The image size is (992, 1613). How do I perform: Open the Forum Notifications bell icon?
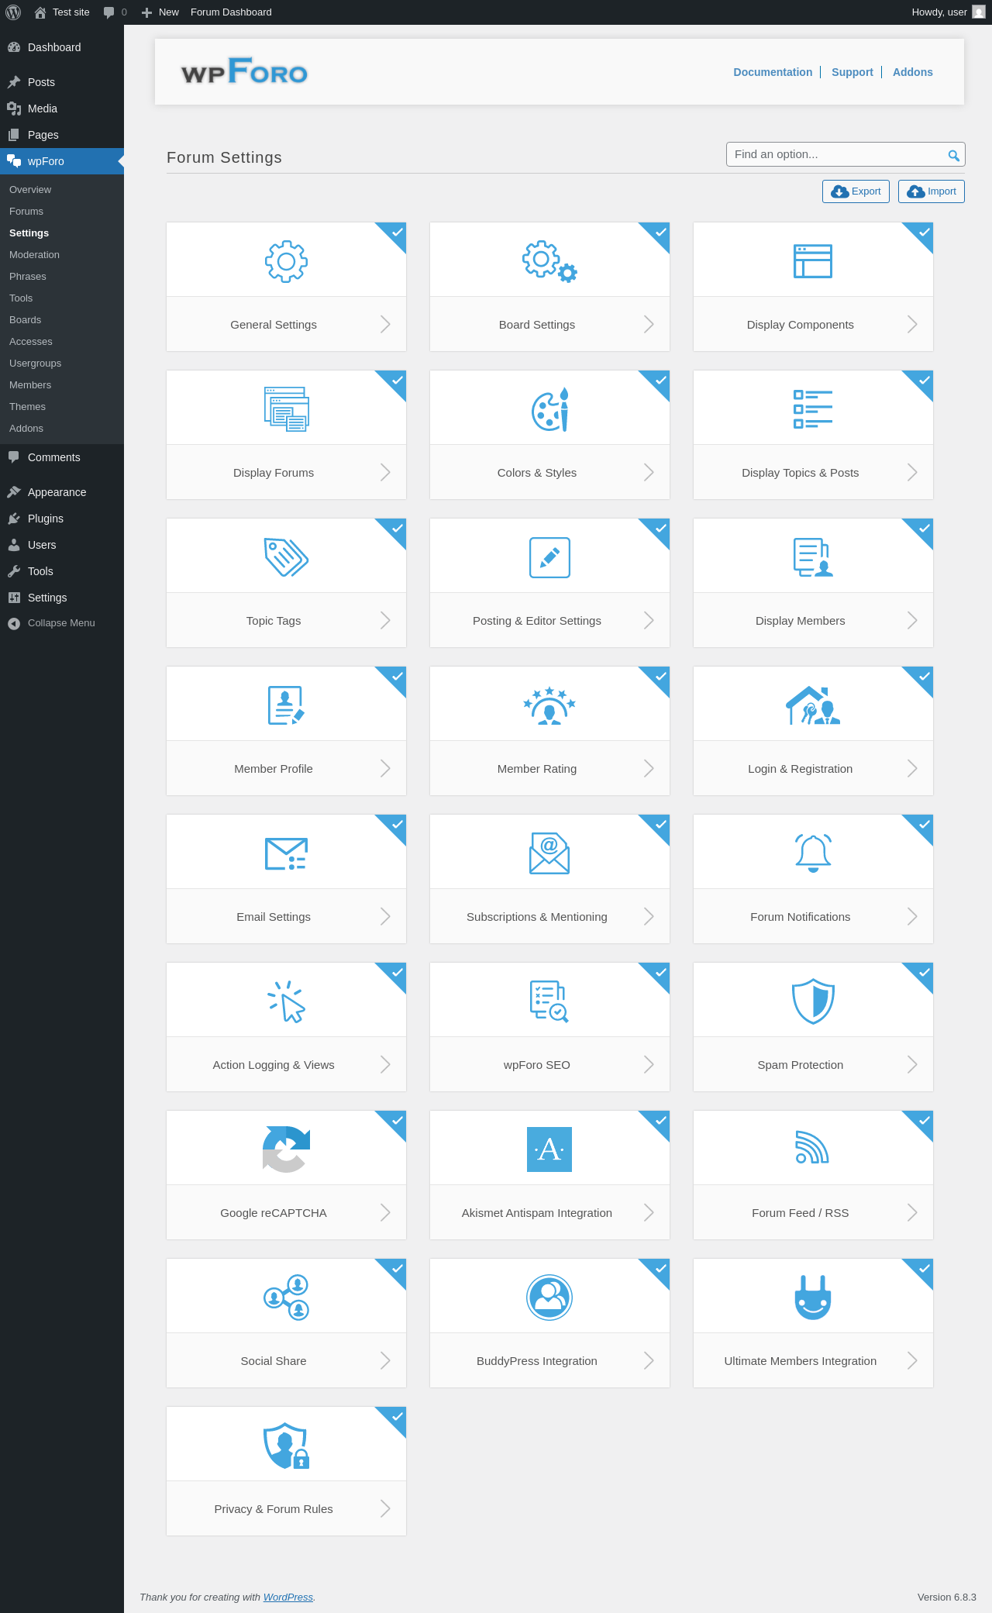click(x=813, y=853)
